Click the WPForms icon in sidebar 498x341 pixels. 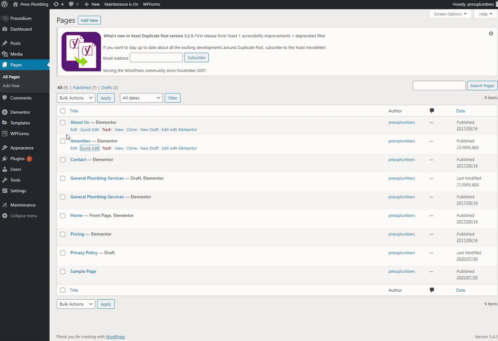[x=5, y=134]
